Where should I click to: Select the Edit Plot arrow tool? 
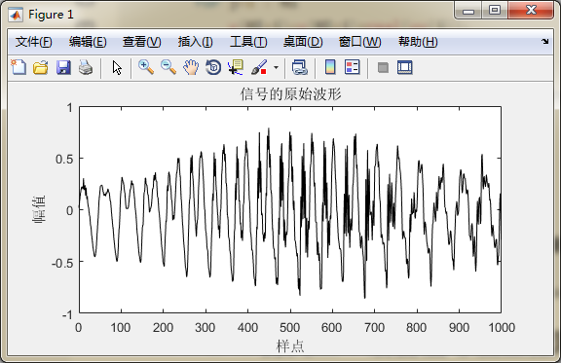(x=117, y=67)
